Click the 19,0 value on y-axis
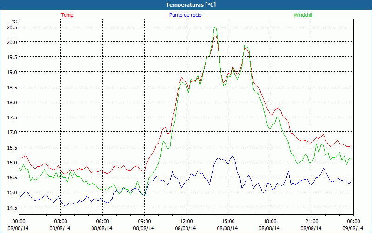This screenshot has height=233, width=372. [x=12, y=72]
